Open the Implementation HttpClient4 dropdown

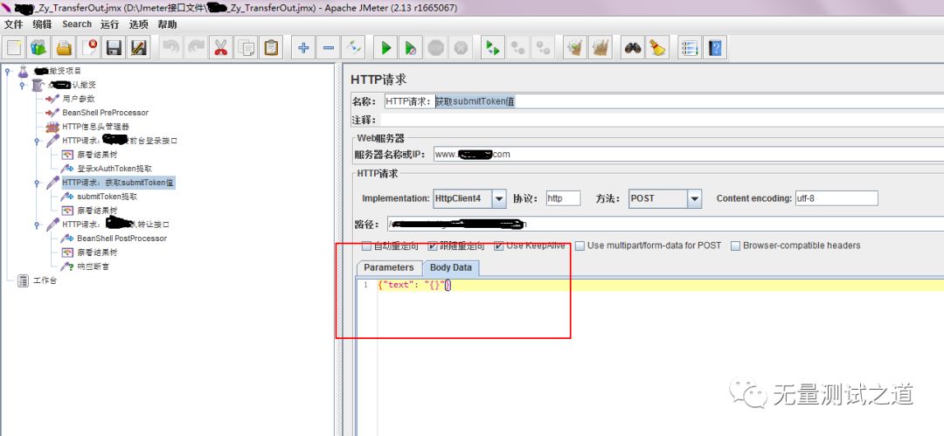[499, 198]
